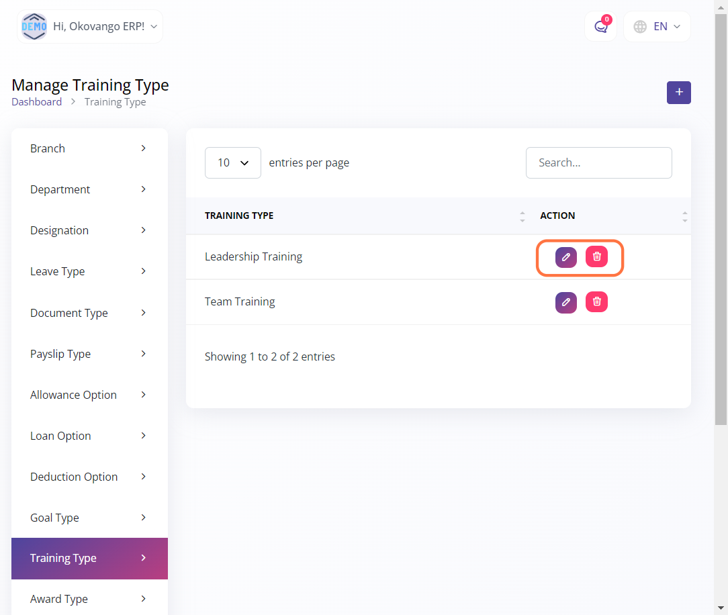This screenshot has width=728, height=615.
Task: Click the Dashboard breadcrumb link
Action: (36, 102)
